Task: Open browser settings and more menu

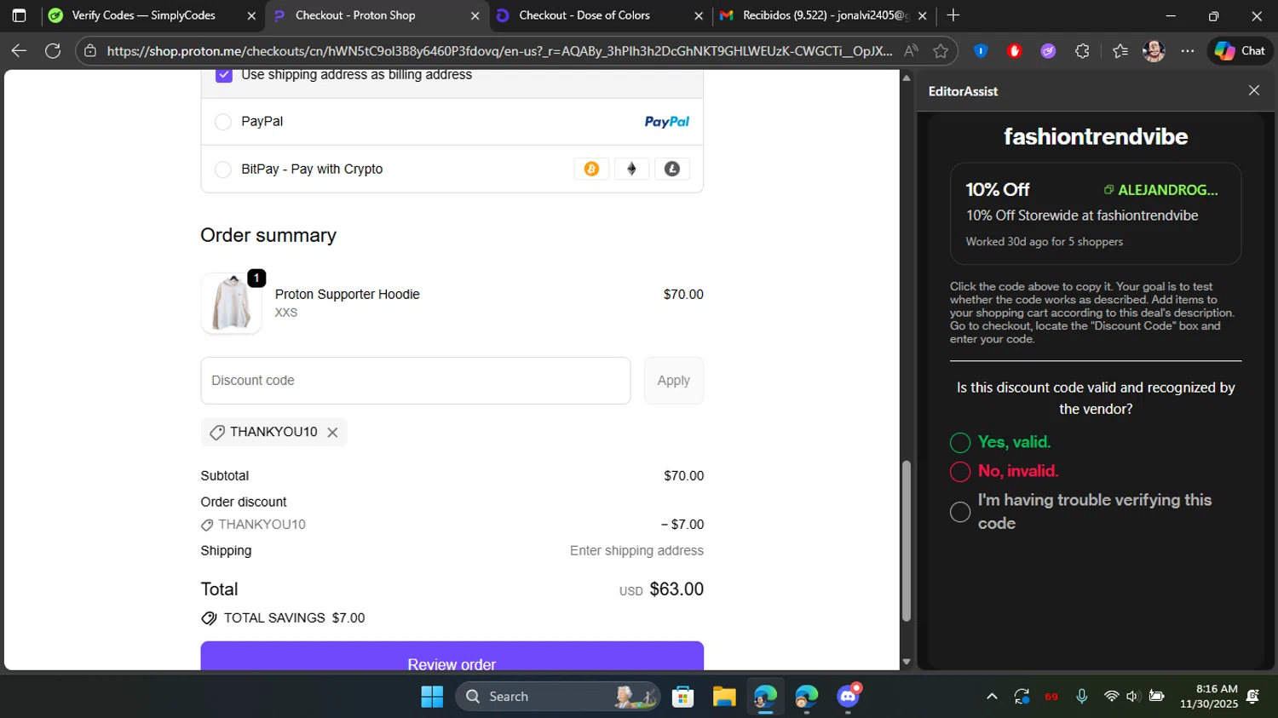Action: [x=1188, y=51]
